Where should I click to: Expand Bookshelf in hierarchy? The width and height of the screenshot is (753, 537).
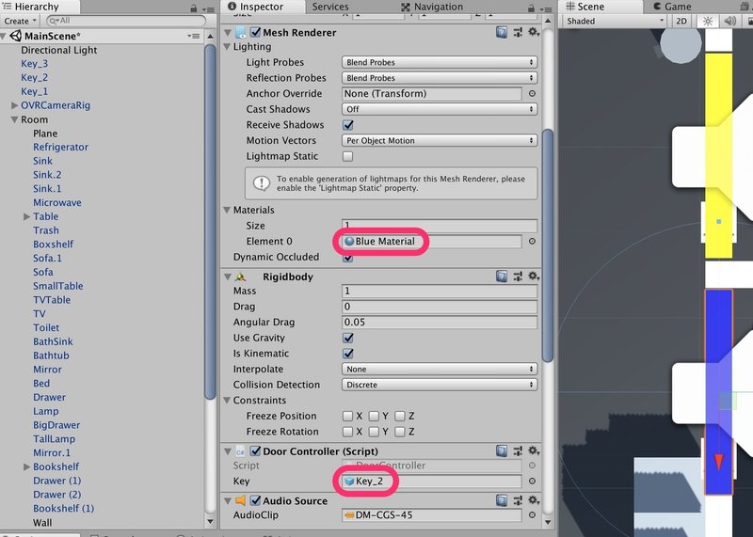[x=27, y=466]
